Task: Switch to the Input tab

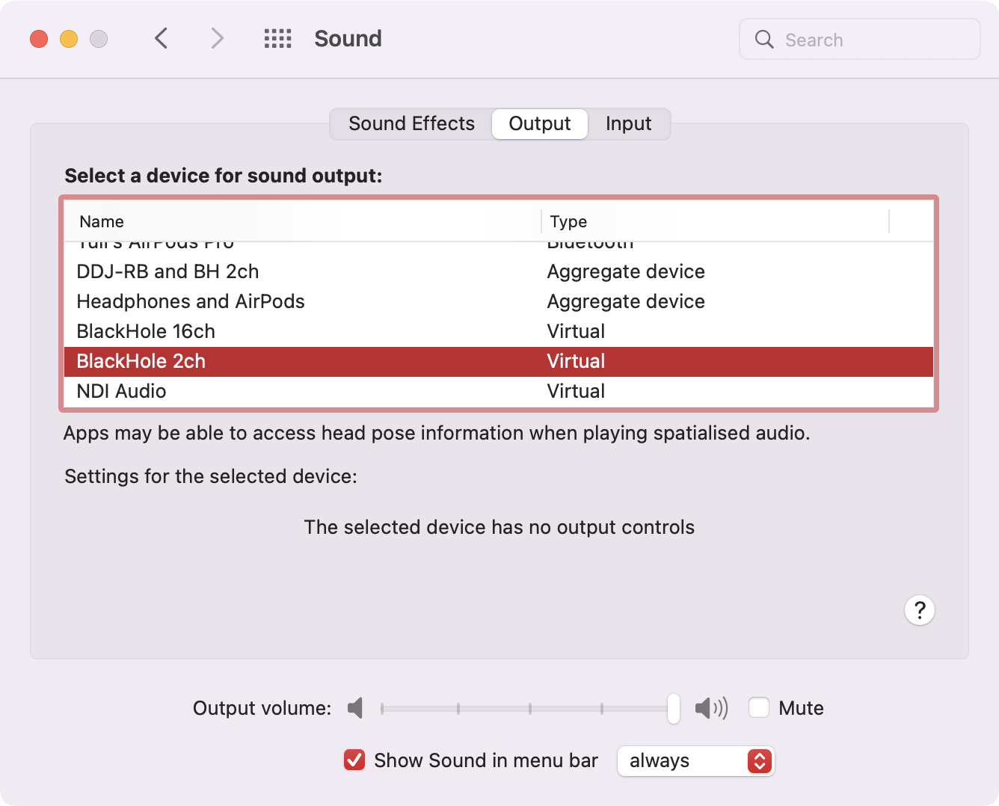Action: point(628,124)
